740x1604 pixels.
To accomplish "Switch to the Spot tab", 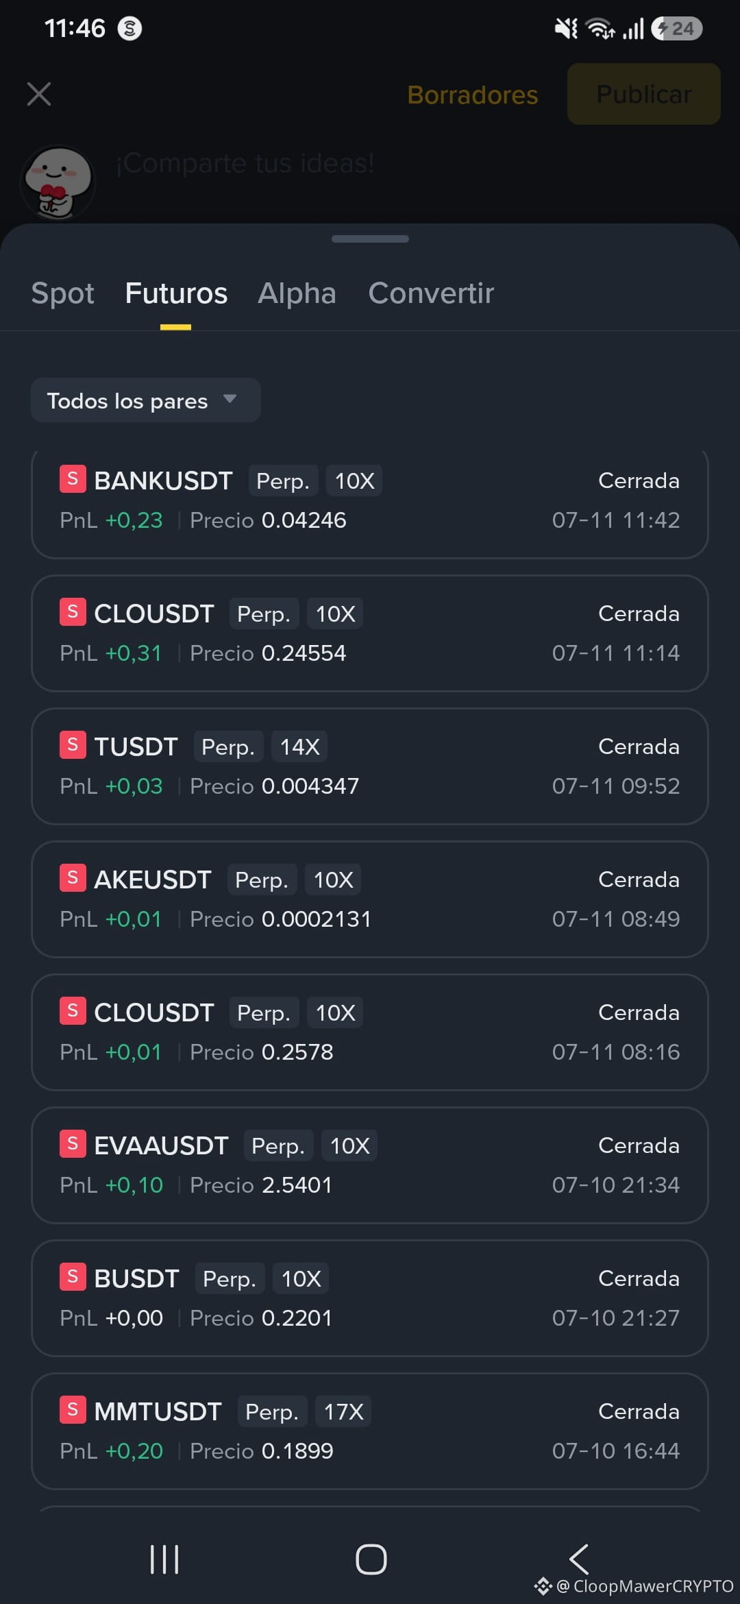I will point(62,293).
